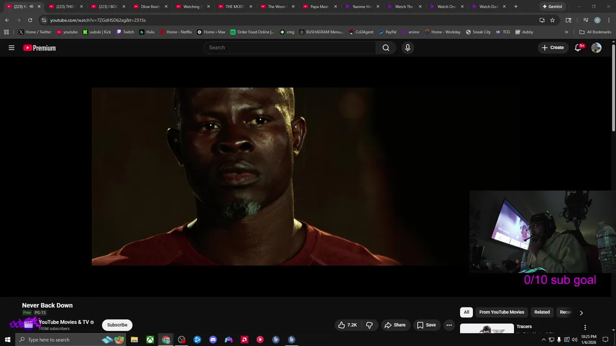Open AMD software from the taskbar
Screen dimensions: 616x346
point(244,340)
